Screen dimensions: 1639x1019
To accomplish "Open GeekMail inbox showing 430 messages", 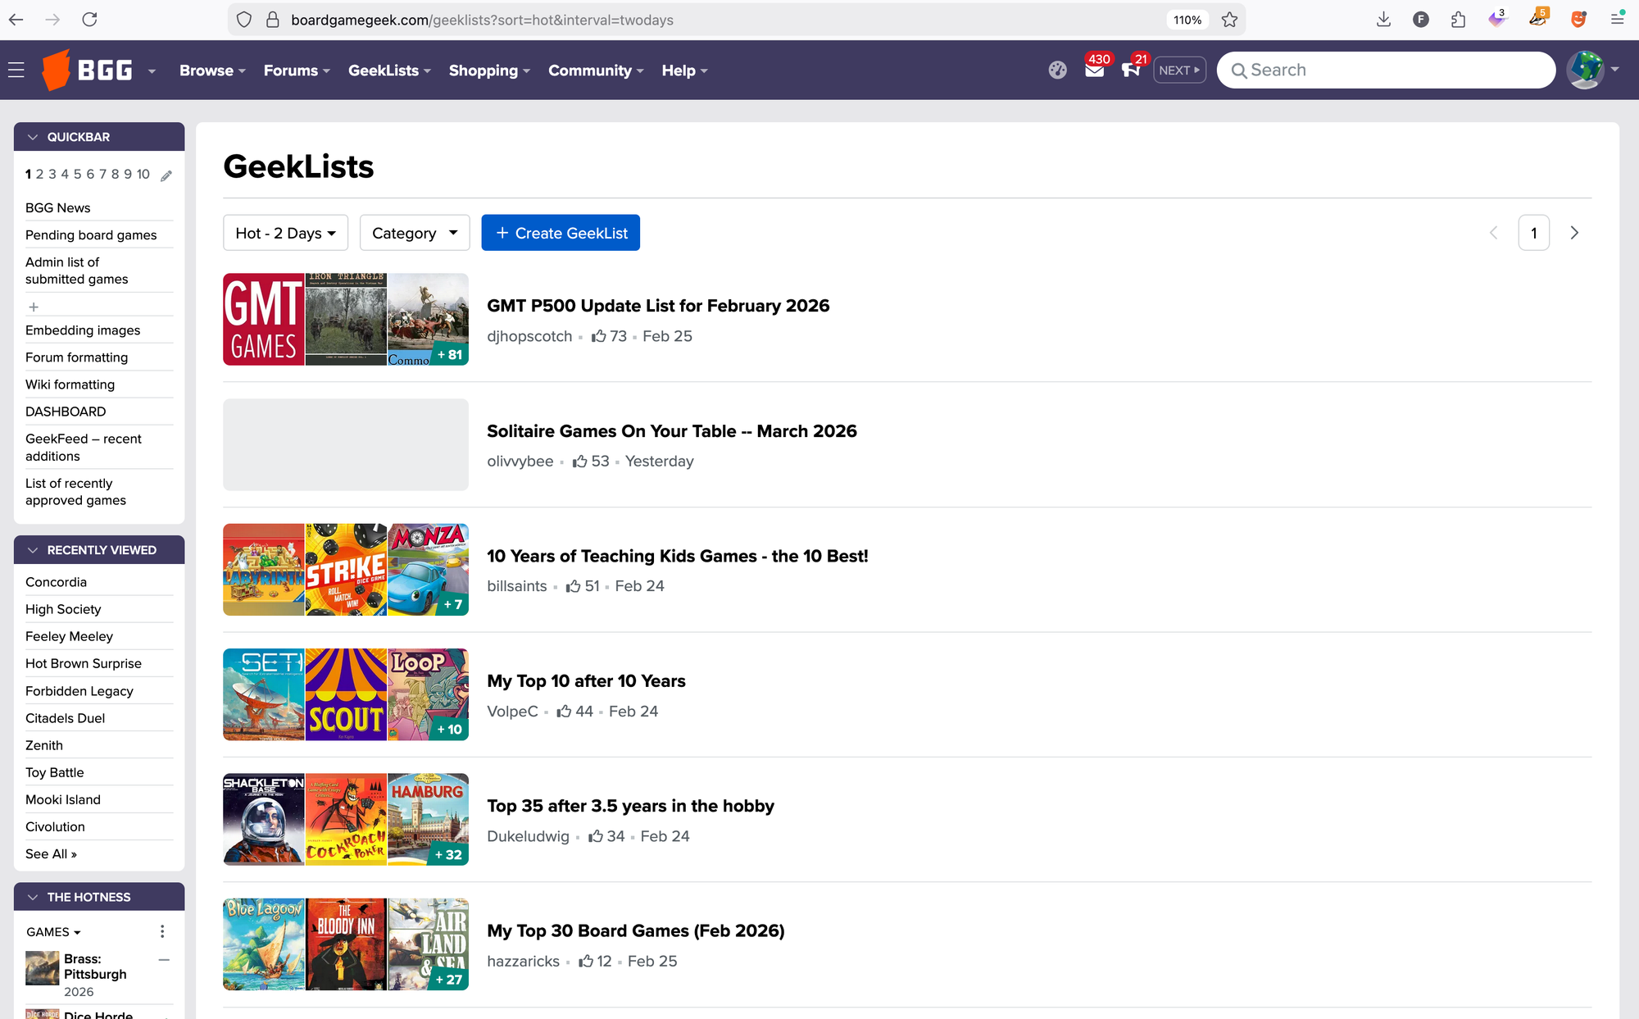I will click(1094, 72).
